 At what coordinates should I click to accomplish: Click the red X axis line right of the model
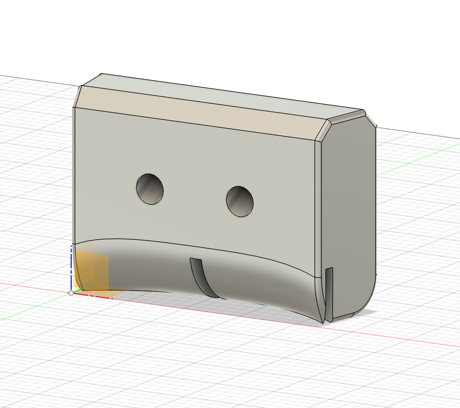409,340
